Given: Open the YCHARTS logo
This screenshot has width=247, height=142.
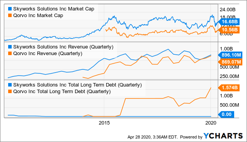Looking at the screenshot, I should 223,136.
